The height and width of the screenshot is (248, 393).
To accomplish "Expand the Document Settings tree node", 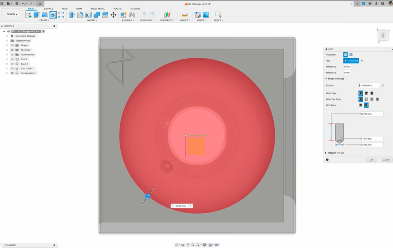I will [7, 36].
